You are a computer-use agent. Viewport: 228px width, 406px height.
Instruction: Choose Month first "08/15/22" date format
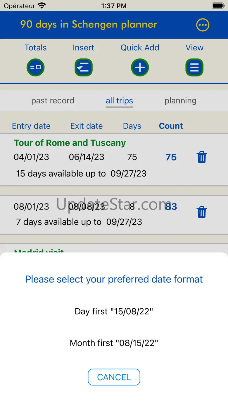point(114,343)
